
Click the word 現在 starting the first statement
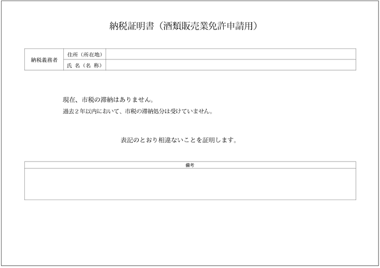coord(69,100)
